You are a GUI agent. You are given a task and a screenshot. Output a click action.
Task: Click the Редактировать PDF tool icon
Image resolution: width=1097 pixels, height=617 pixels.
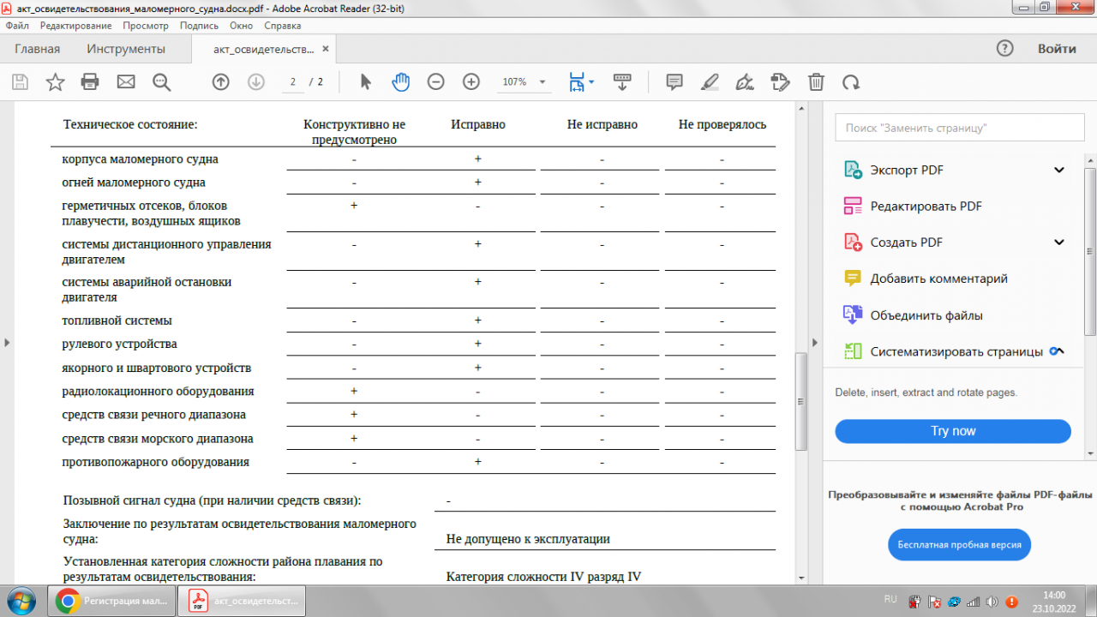852,206
